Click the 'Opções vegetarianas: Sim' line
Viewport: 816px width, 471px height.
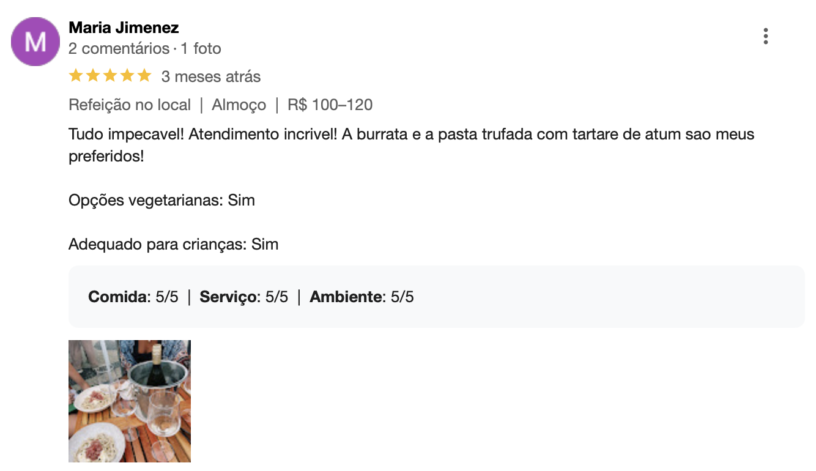pos(161,200)
